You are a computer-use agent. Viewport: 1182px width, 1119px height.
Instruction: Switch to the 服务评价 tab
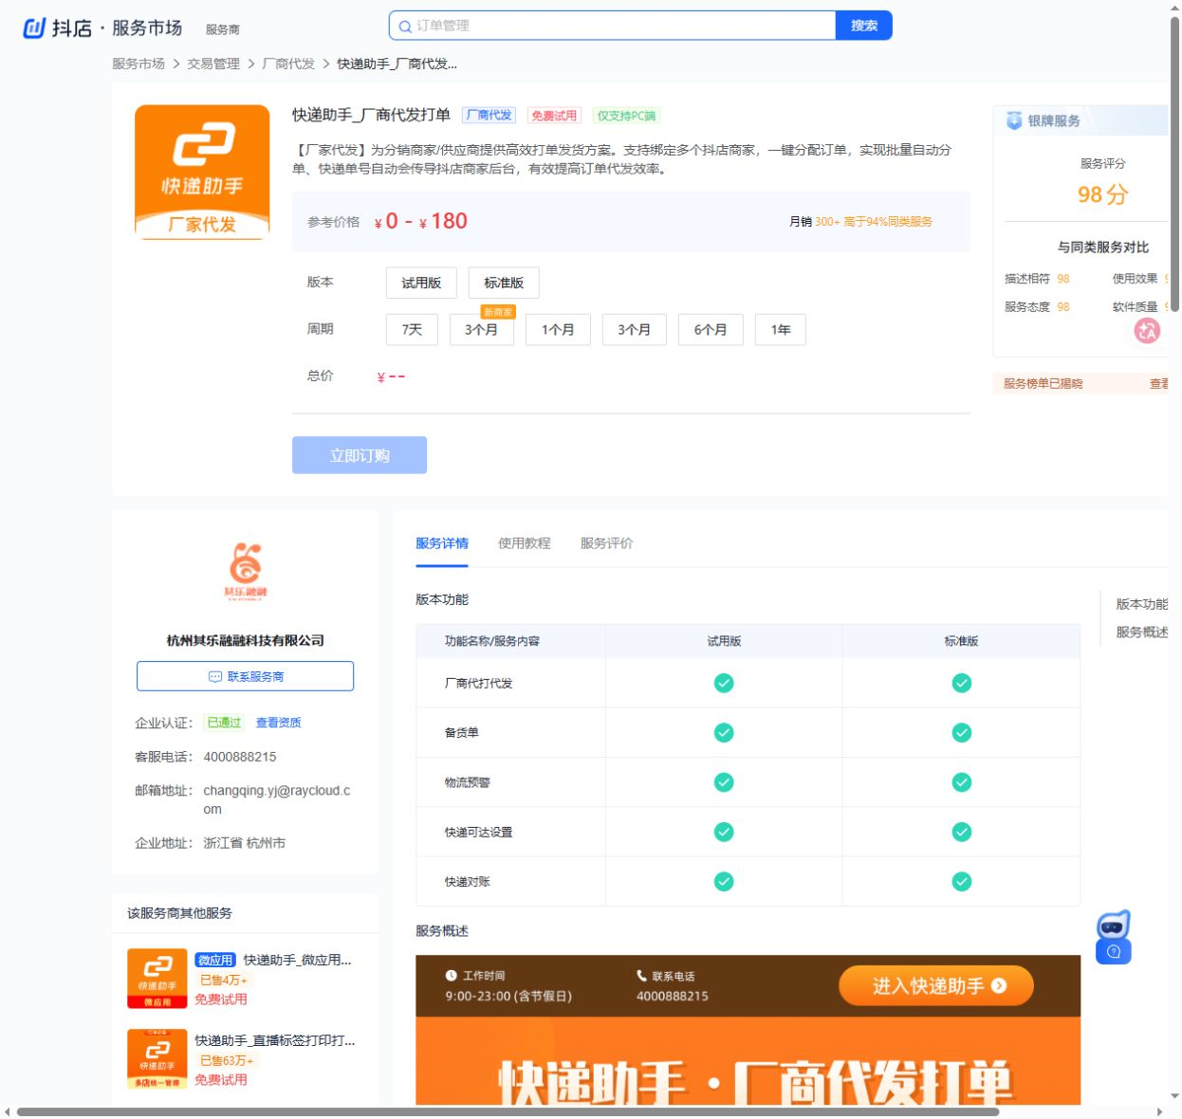[607, 543]
